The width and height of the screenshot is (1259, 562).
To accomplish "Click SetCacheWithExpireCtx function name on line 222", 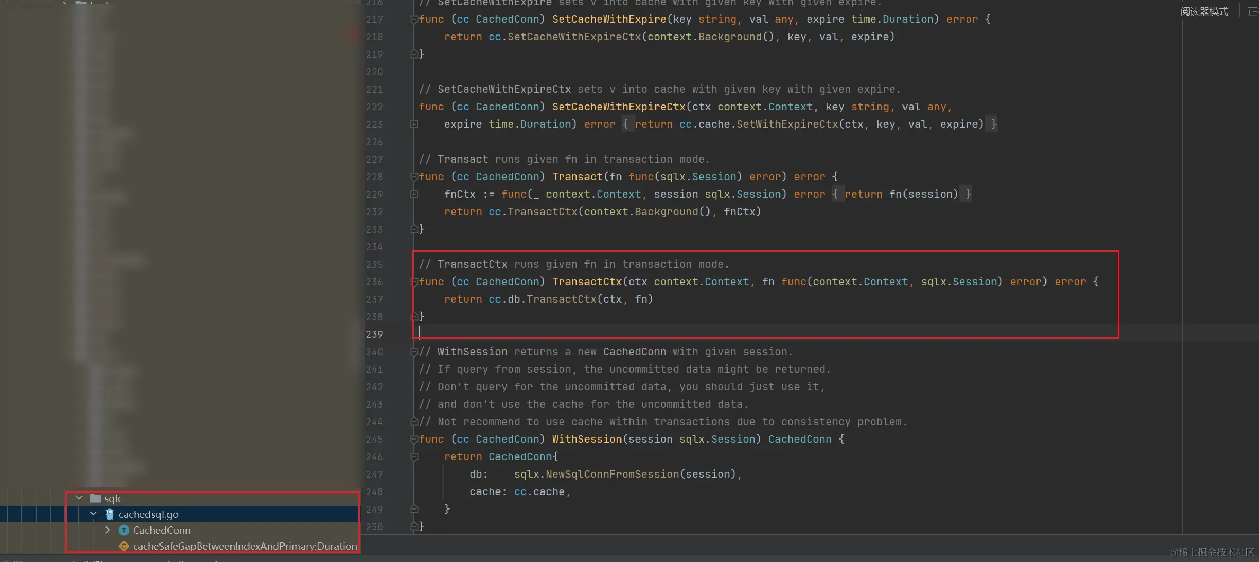I will click(x=618, y=107).
